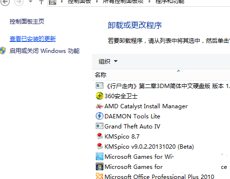Select 控制面板 in the address breadcrumb

coord(79,1)
